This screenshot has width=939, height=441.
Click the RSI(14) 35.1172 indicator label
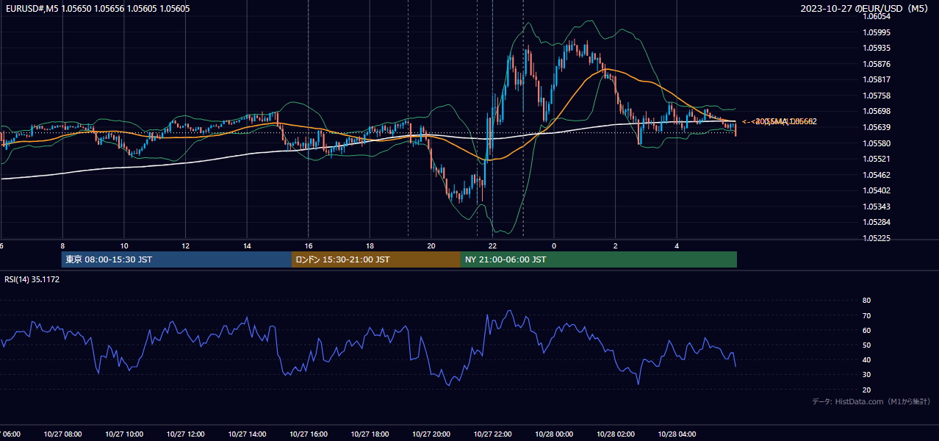32,279
